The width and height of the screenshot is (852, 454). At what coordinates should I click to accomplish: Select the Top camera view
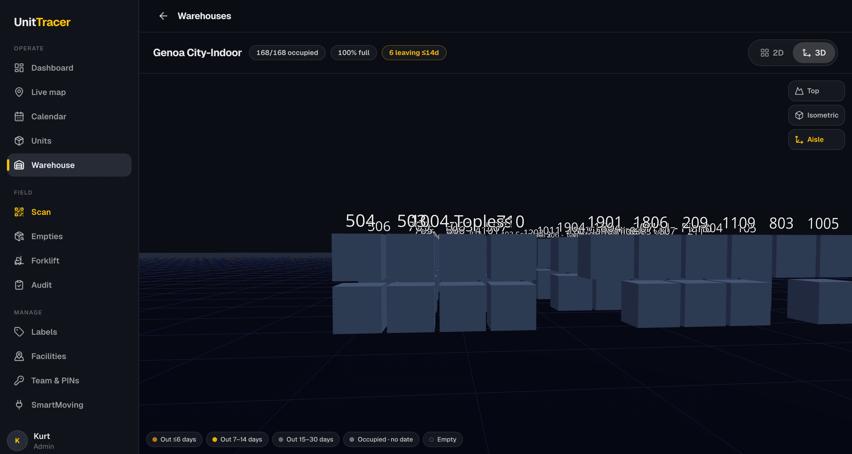pyautogui.click(x=816, y=91)
